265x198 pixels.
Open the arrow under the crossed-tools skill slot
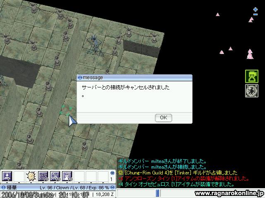point(55,182)
